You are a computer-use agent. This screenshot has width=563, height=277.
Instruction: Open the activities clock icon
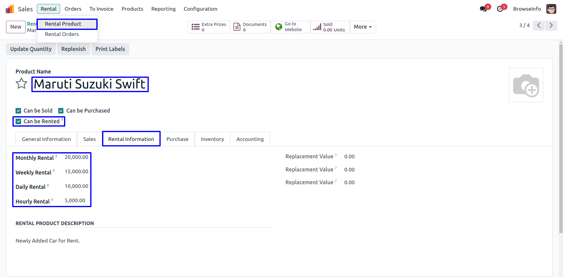tap(500, 9)
